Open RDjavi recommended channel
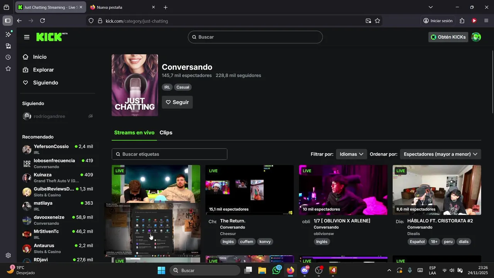 point(58,260)
